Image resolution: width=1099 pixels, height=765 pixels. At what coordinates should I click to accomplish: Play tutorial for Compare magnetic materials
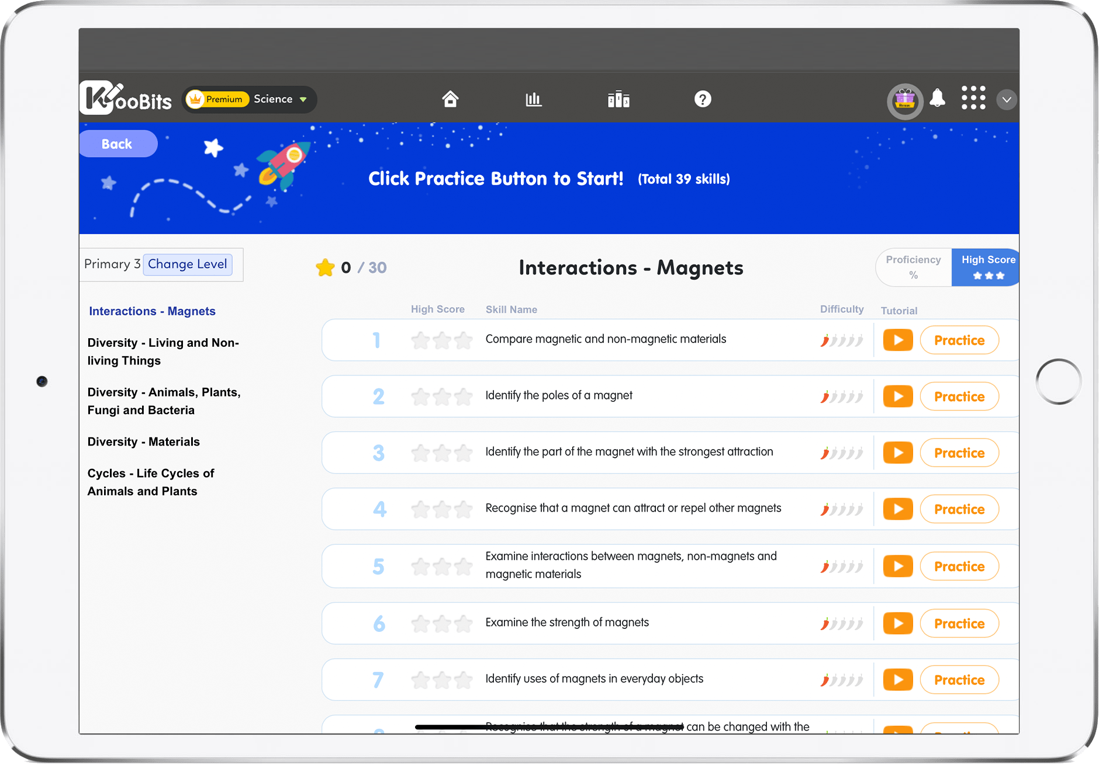tap(898, 340)
